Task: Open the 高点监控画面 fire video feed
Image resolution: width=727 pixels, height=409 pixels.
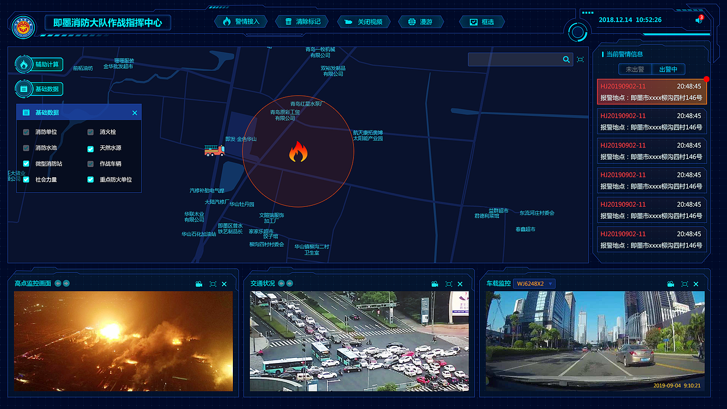Action: click(123, 341)
